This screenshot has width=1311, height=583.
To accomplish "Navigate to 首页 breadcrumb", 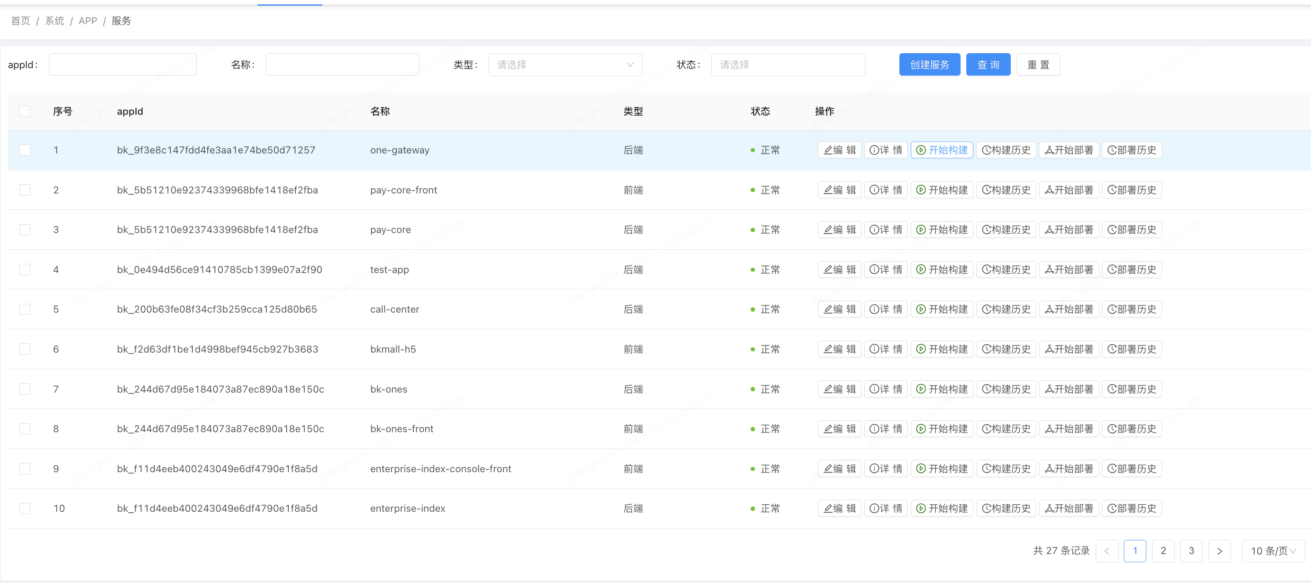I will (x=20, y=21).
